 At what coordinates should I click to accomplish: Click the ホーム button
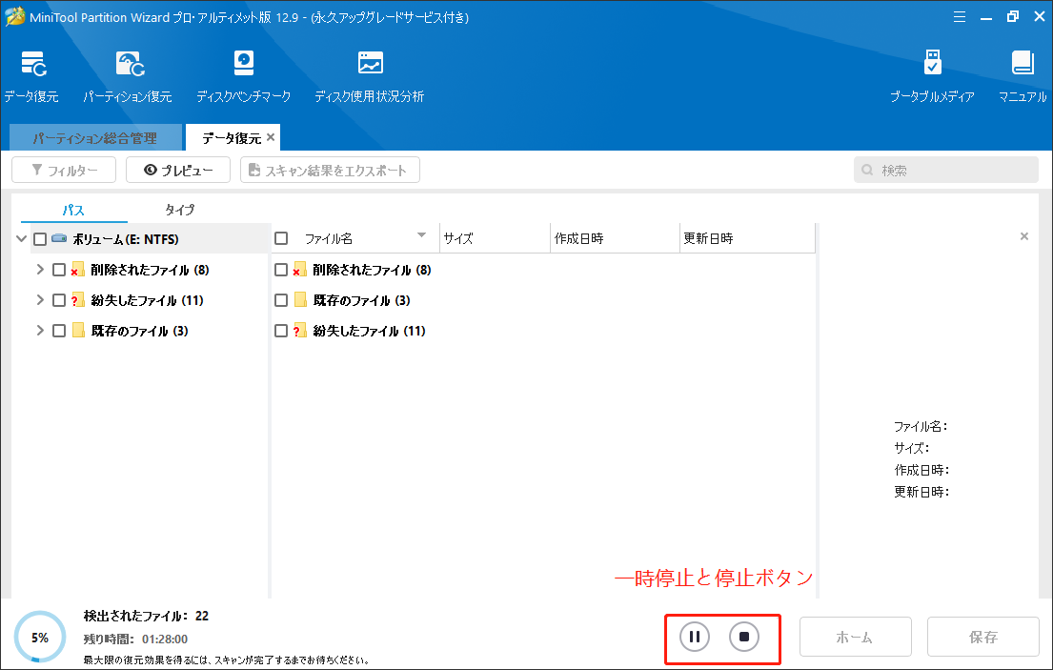click(x=855, y=637)
